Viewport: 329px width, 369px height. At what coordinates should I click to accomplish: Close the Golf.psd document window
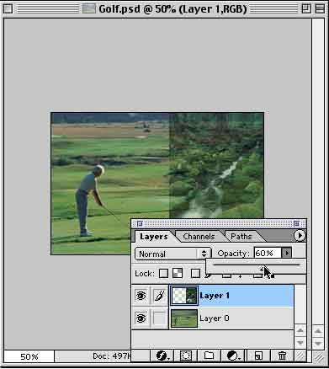click(8, 8)
